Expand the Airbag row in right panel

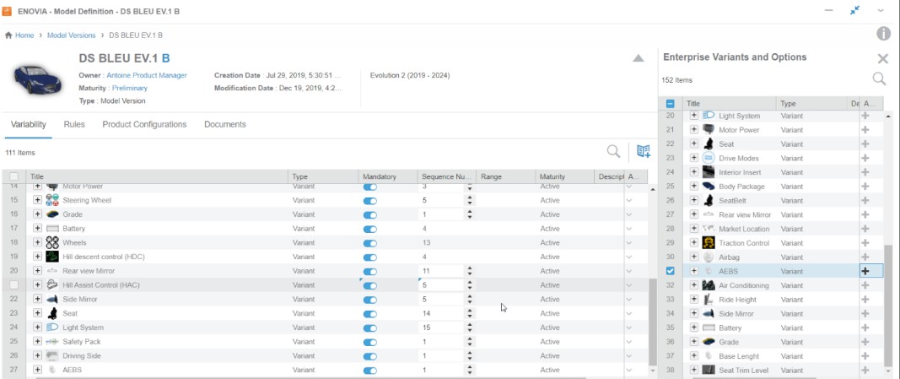(x=694, y=257)
